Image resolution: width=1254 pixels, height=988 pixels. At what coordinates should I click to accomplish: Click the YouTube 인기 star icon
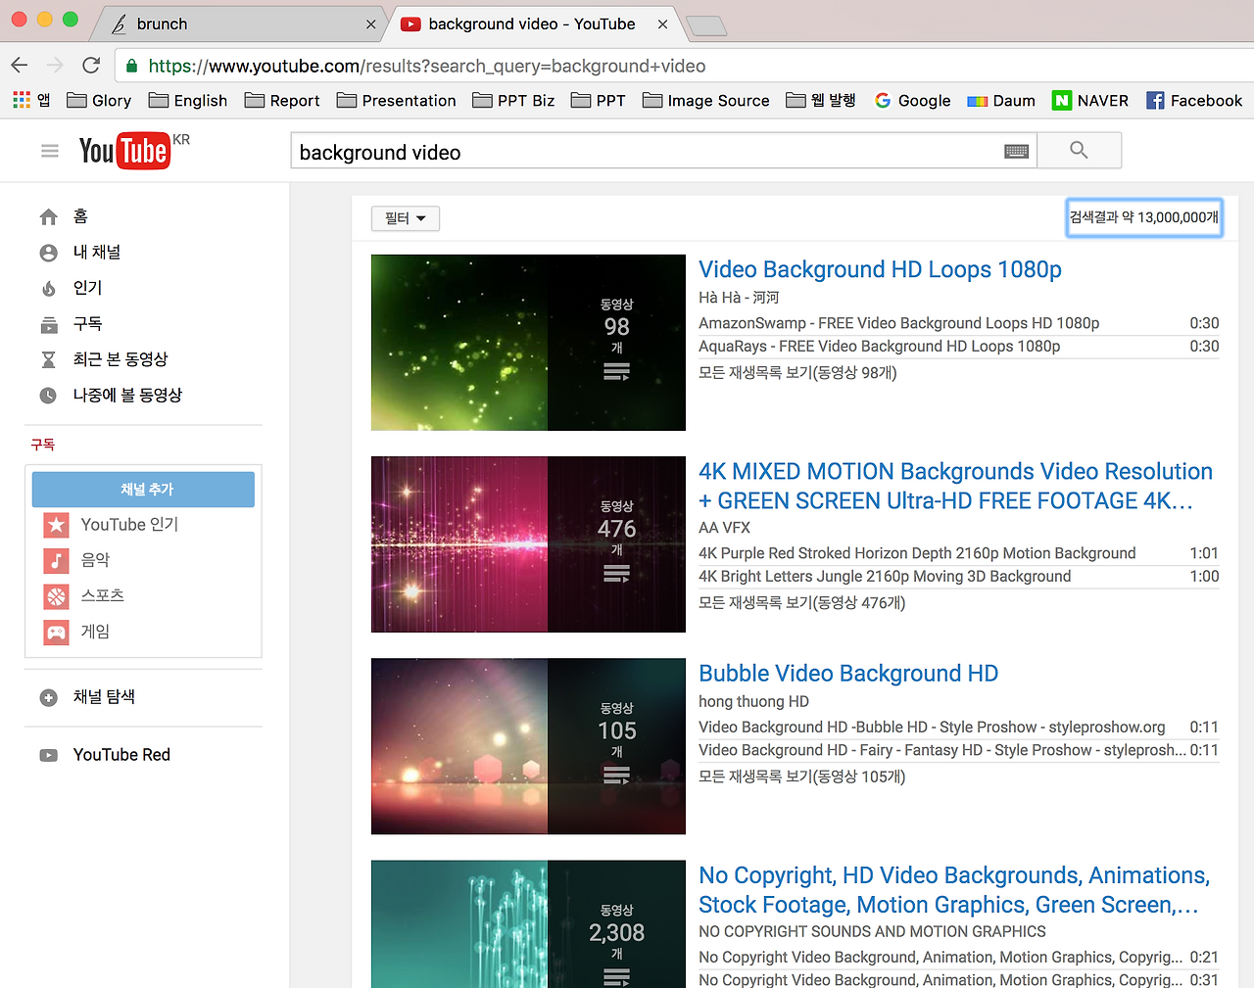(57, 525)
